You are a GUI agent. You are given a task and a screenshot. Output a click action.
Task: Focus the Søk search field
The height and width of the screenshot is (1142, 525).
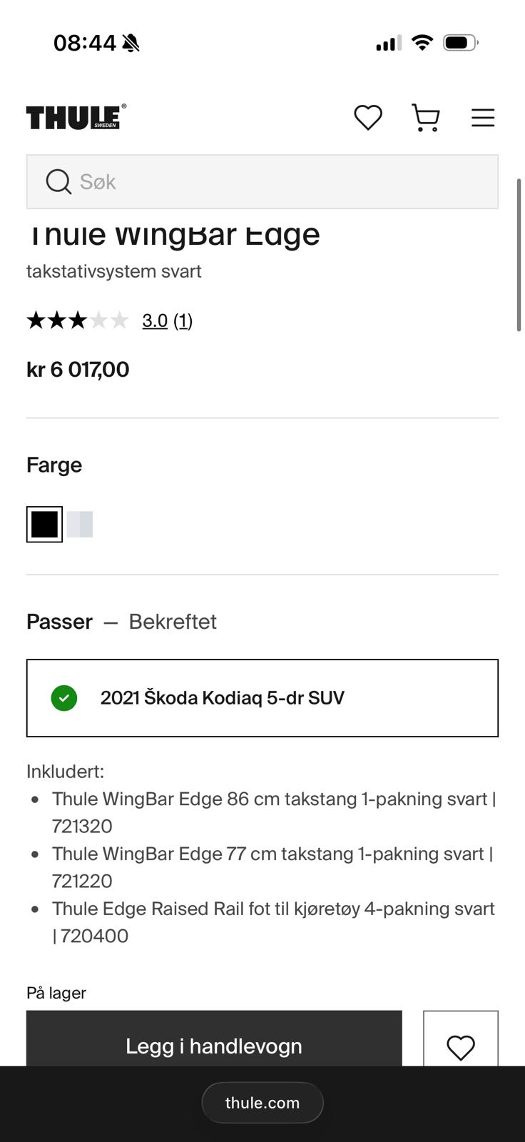click(x=262, y=182)
